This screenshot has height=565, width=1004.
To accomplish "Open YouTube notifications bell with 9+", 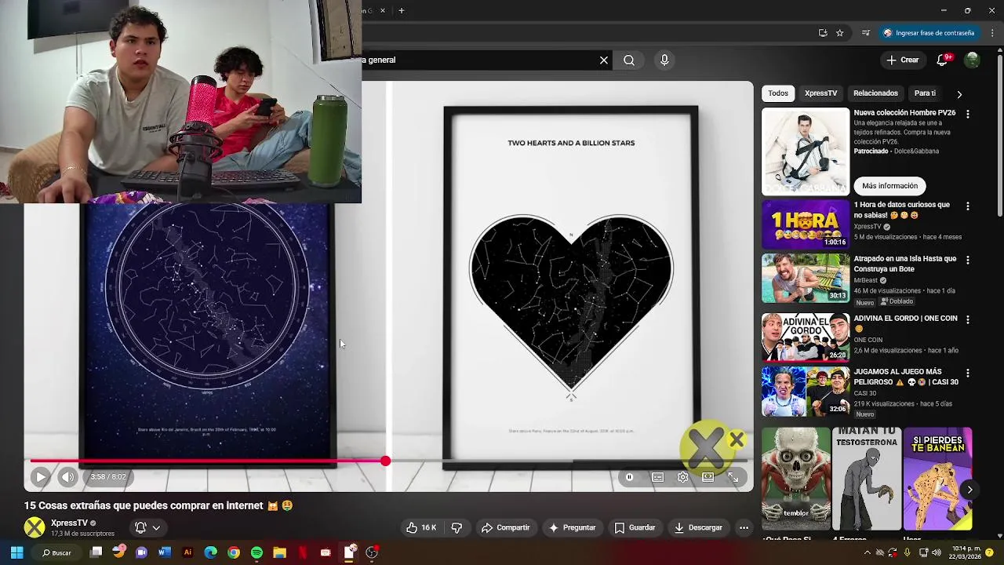I will [943, 60].
